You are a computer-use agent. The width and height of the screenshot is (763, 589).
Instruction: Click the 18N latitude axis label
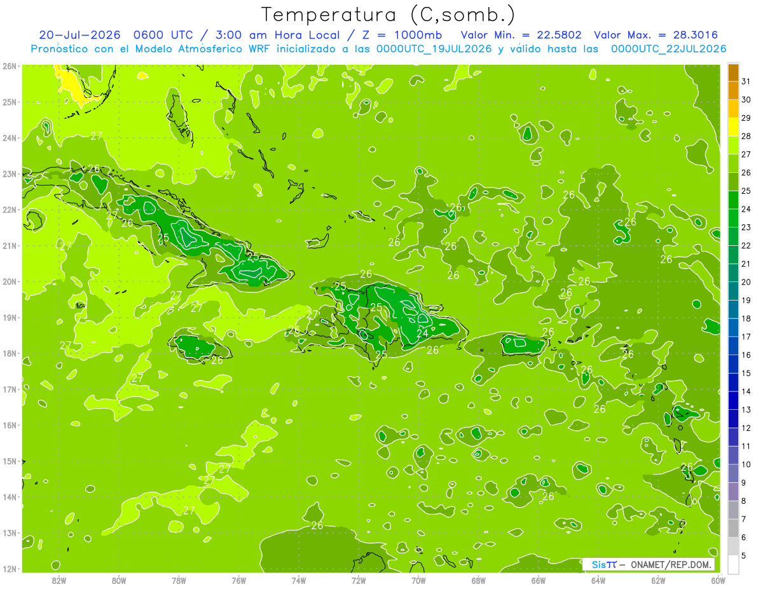[x=9, y=353]
